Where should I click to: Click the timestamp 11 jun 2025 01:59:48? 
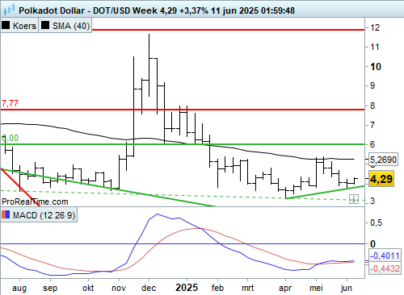click(253, 10)
